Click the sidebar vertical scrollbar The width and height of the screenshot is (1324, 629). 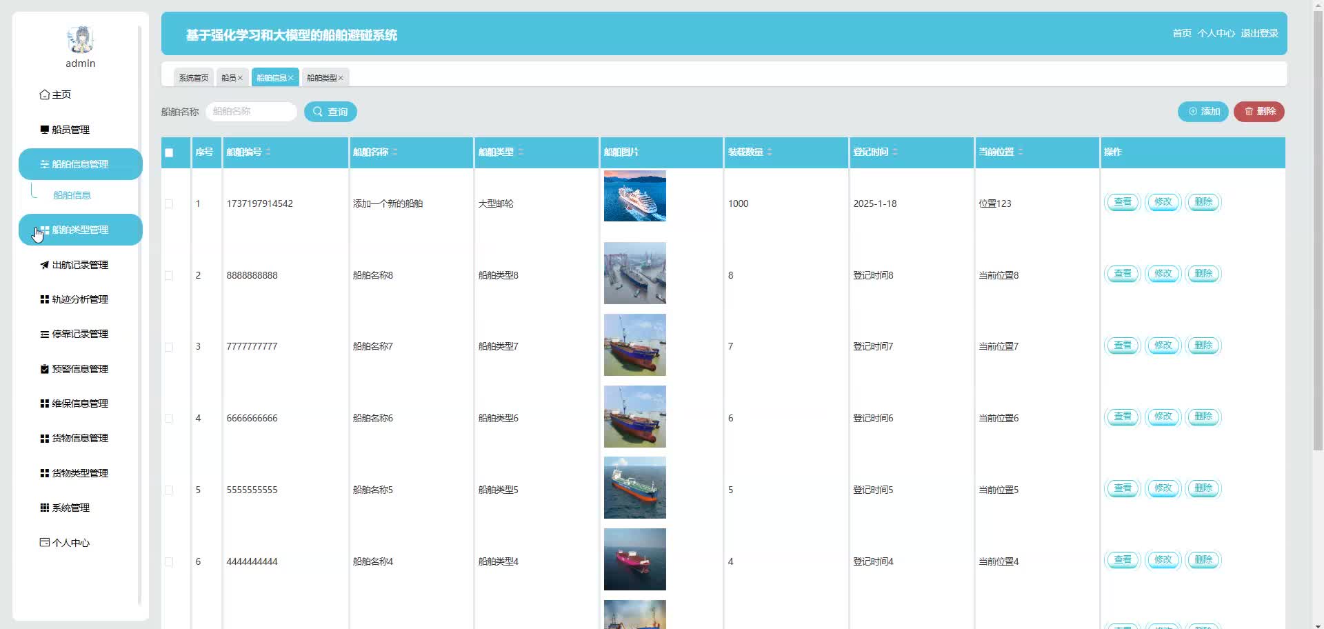tap(139, 314)
